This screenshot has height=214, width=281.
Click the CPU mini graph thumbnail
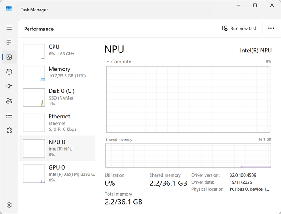tap(34, 52)
